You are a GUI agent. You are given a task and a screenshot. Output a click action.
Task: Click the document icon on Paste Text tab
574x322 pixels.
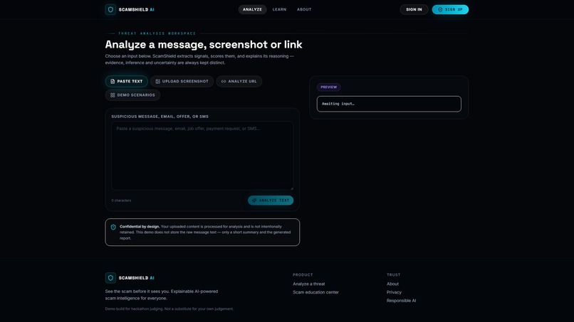[x=113, y=82]
